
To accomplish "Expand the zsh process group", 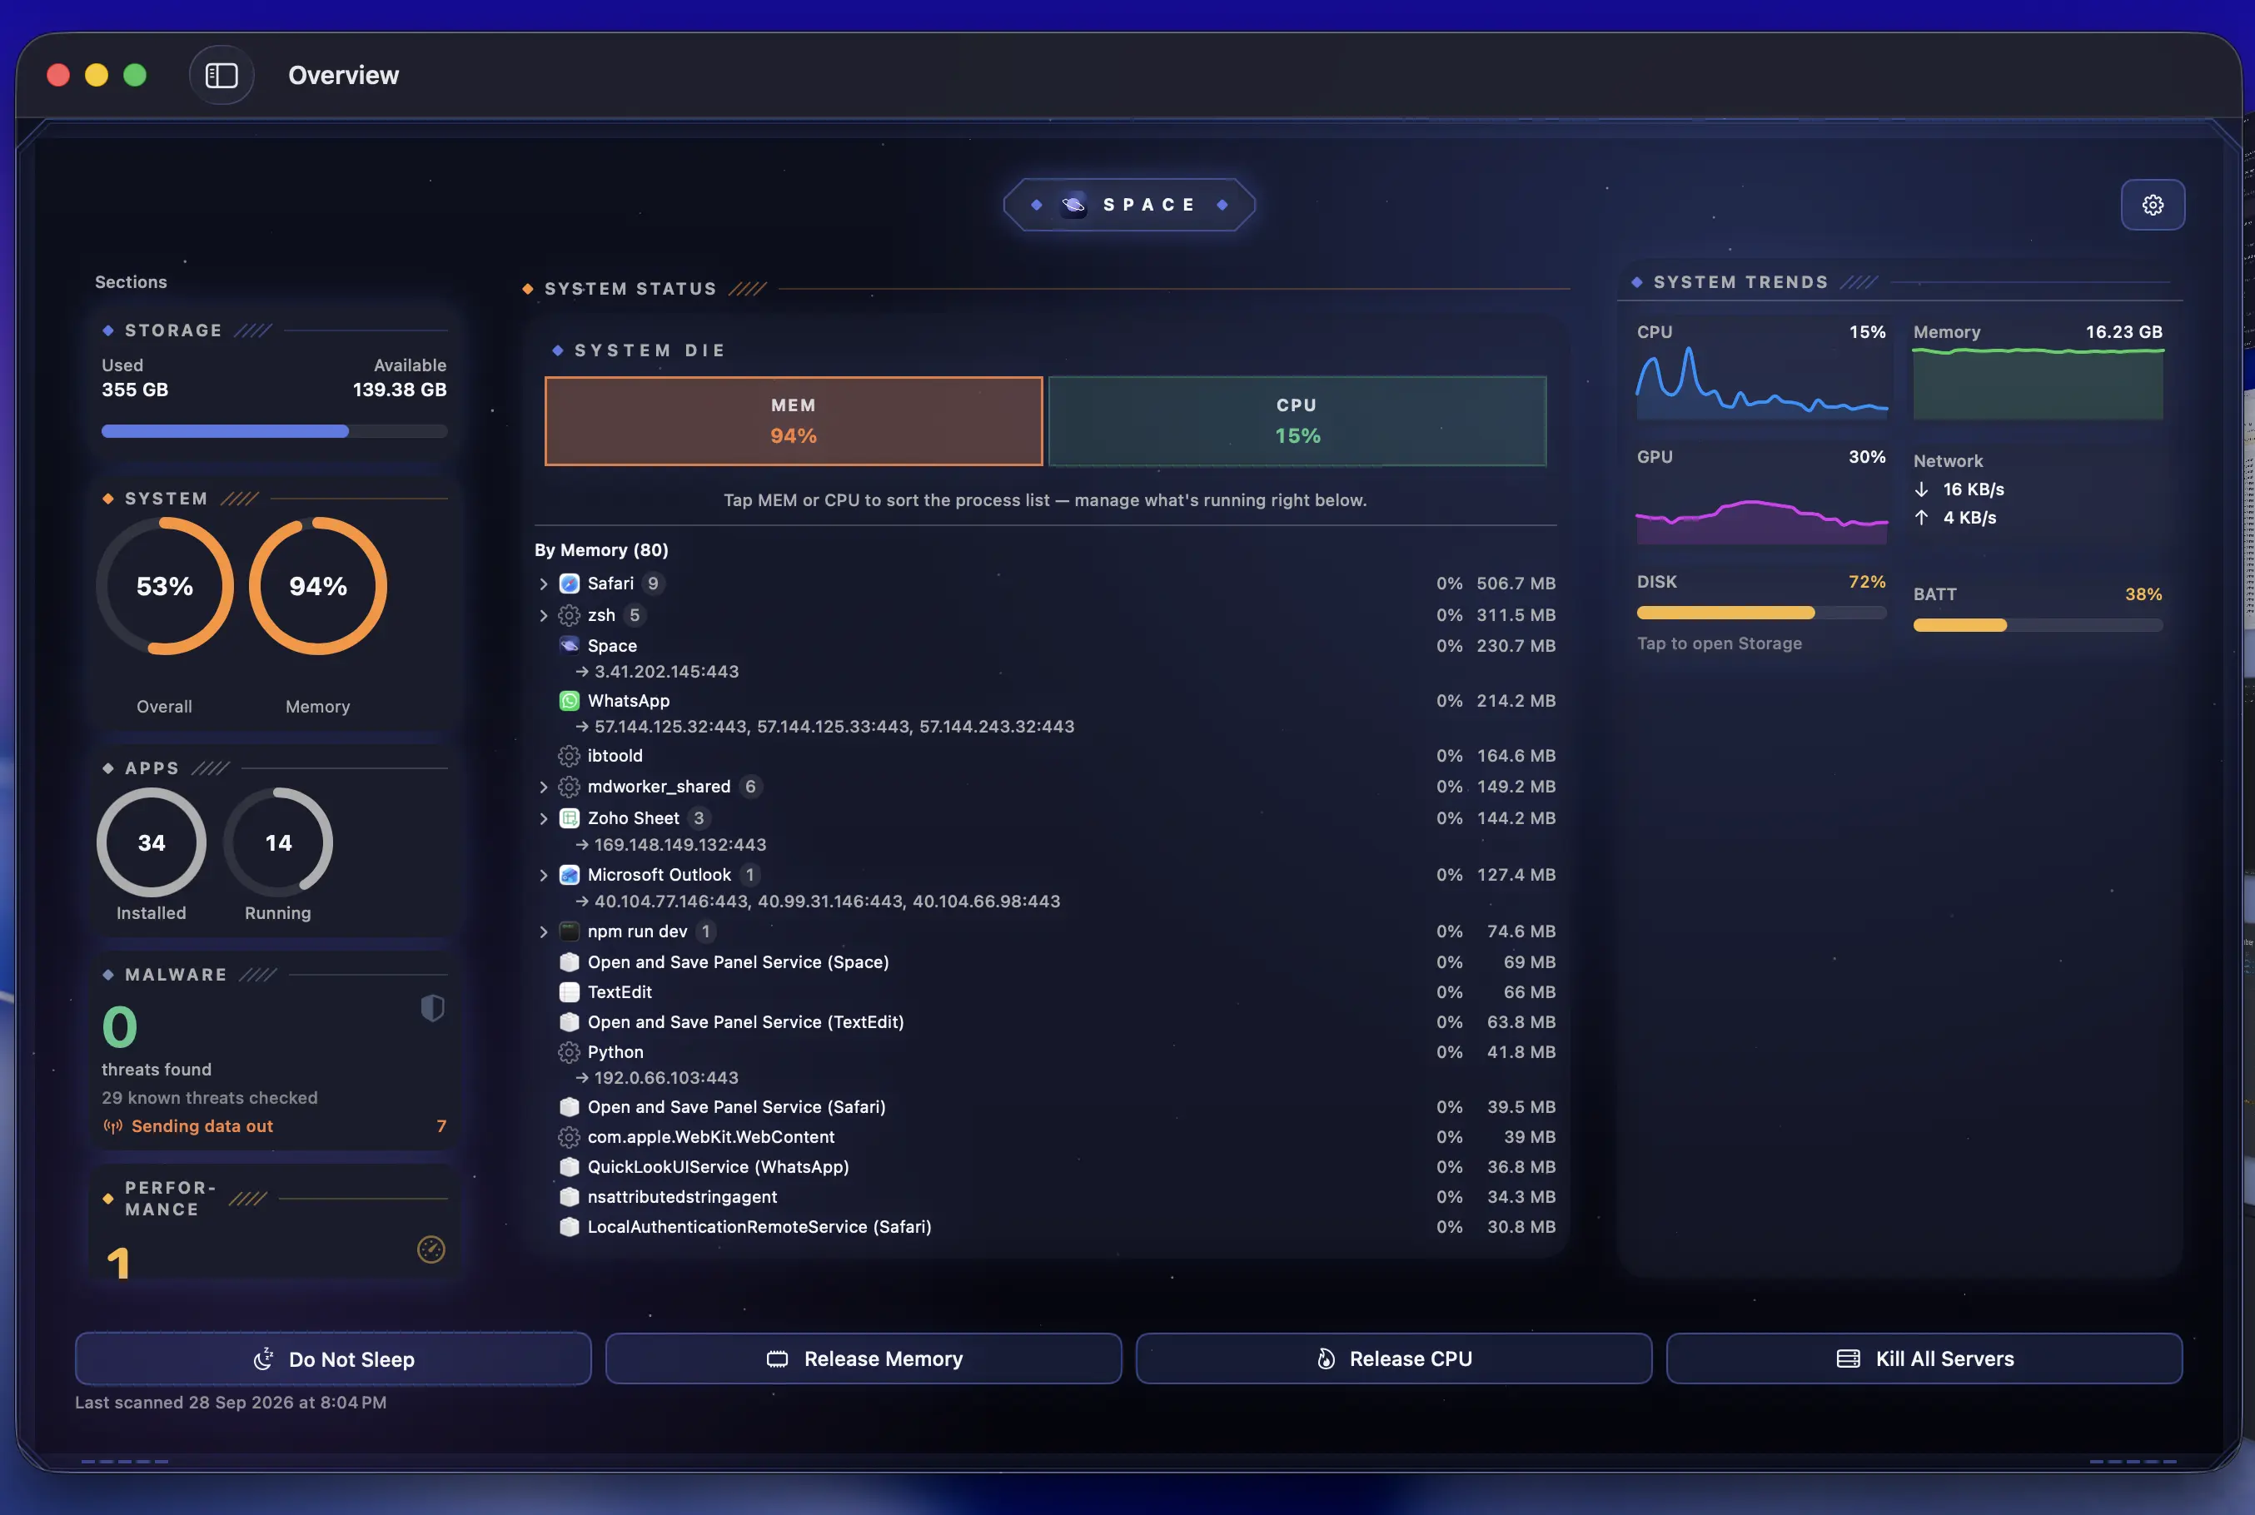I will (543, 615).
